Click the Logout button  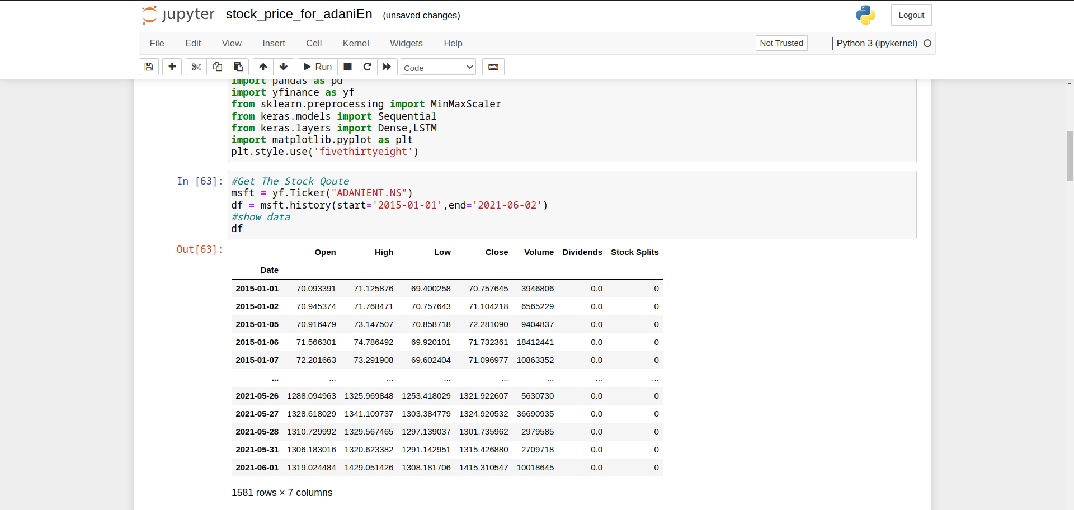pos(911,15)
